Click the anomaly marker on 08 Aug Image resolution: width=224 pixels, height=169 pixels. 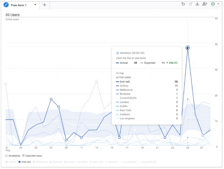(x=59, y=107)
